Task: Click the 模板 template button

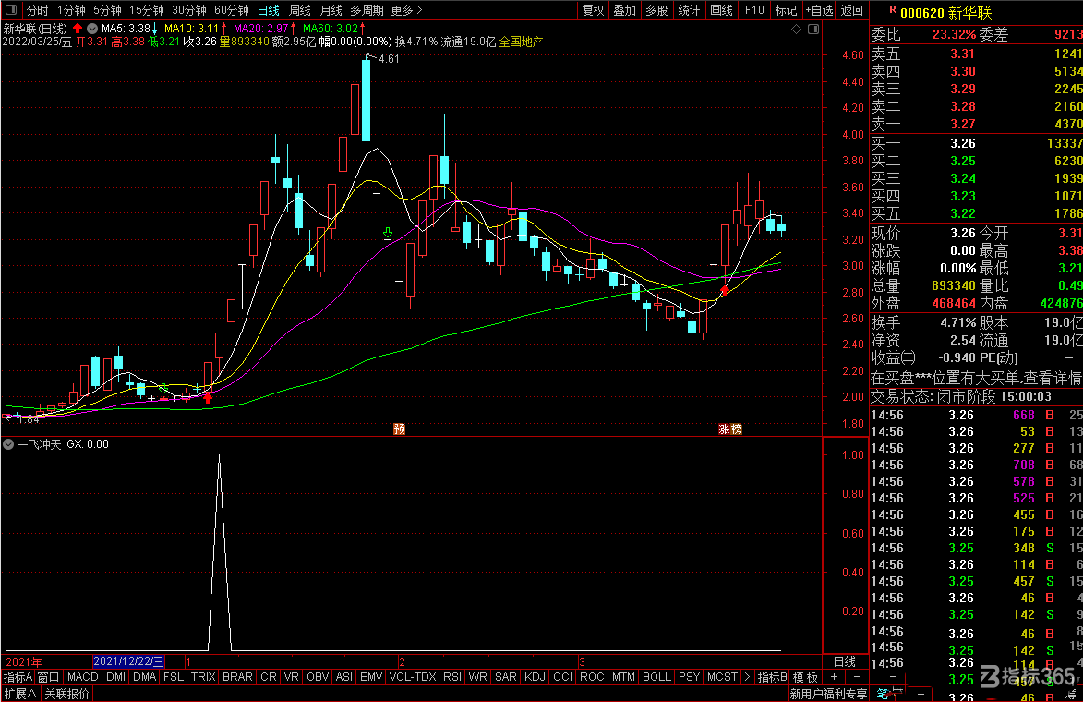Action: [805, 677]
